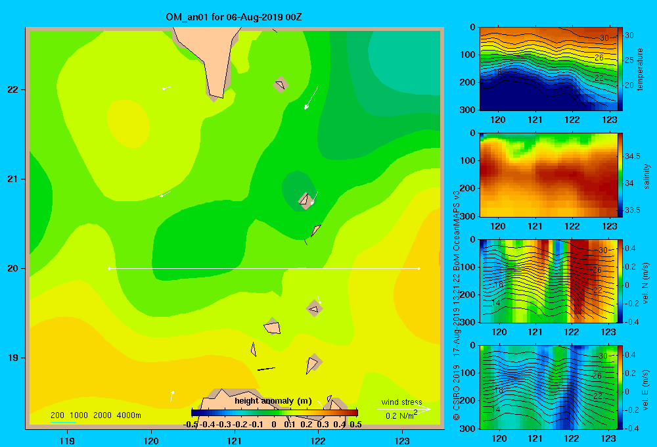Image resolution: width=657 pixels, height=447 pixels.
Task: Click latitude label '21' on main map axis
Action: pyautogui.click(x=12, y=179)
